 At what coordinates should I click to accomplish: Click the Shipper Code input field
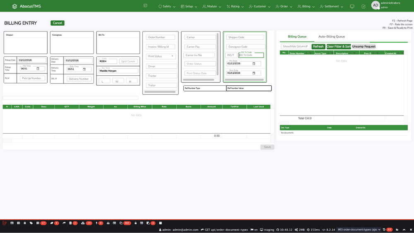[245, 37]
